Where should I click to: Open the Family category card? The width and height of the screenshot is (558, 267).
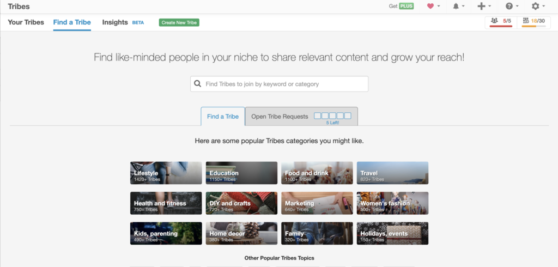(x=317, y=234)
